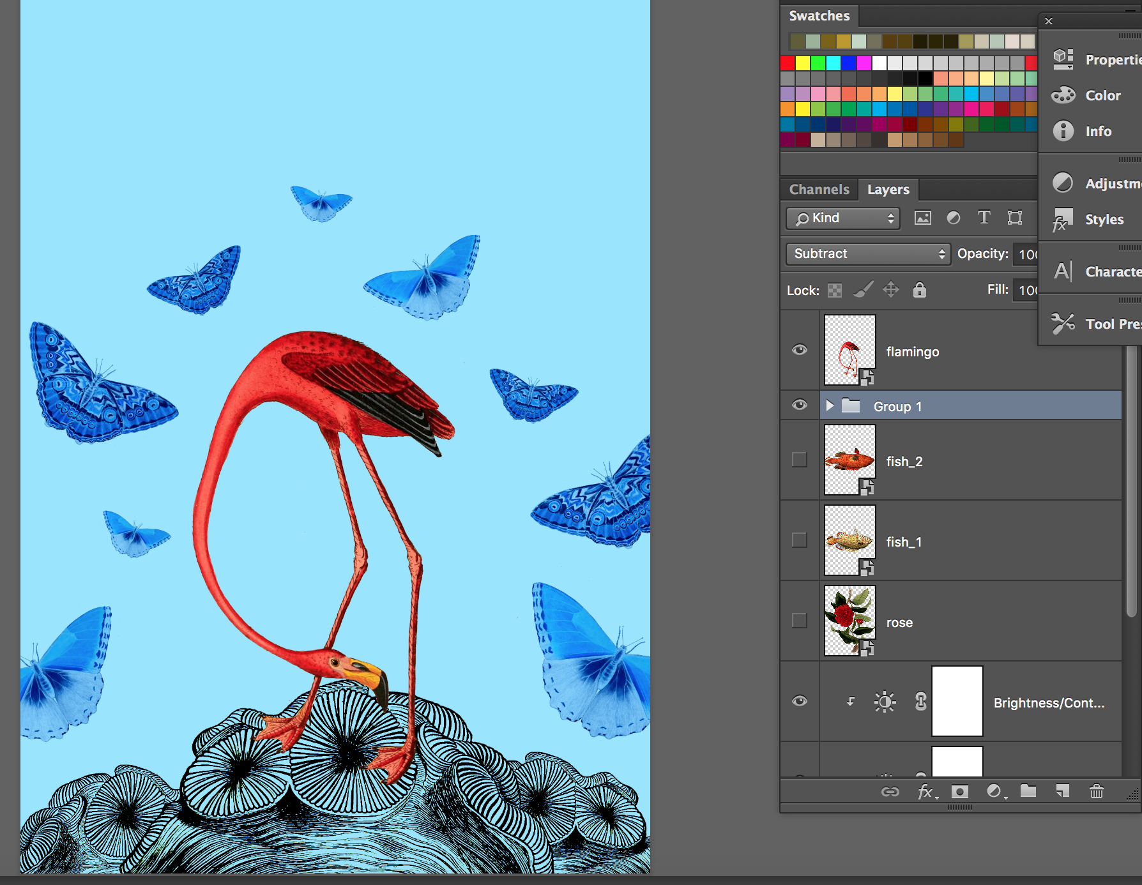Pick the pure red swatch

point(788,63)
